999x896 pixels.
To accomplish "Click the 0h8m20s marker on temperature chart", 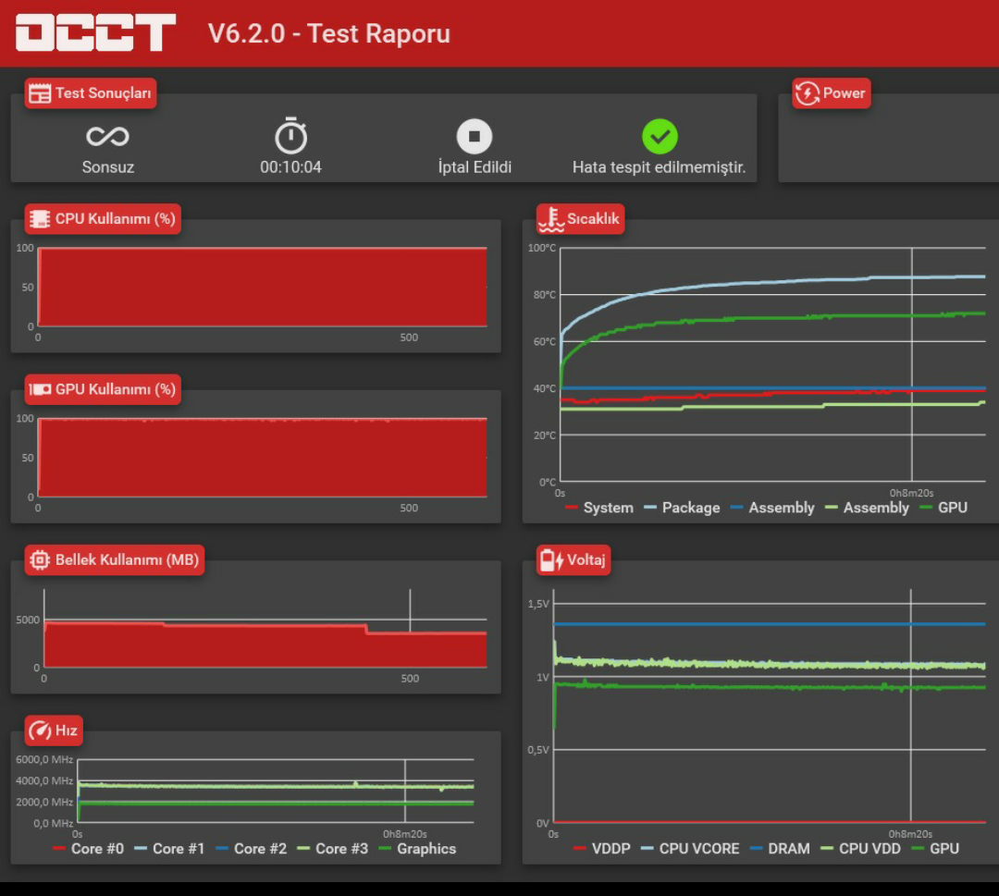I will click(912, 493).
